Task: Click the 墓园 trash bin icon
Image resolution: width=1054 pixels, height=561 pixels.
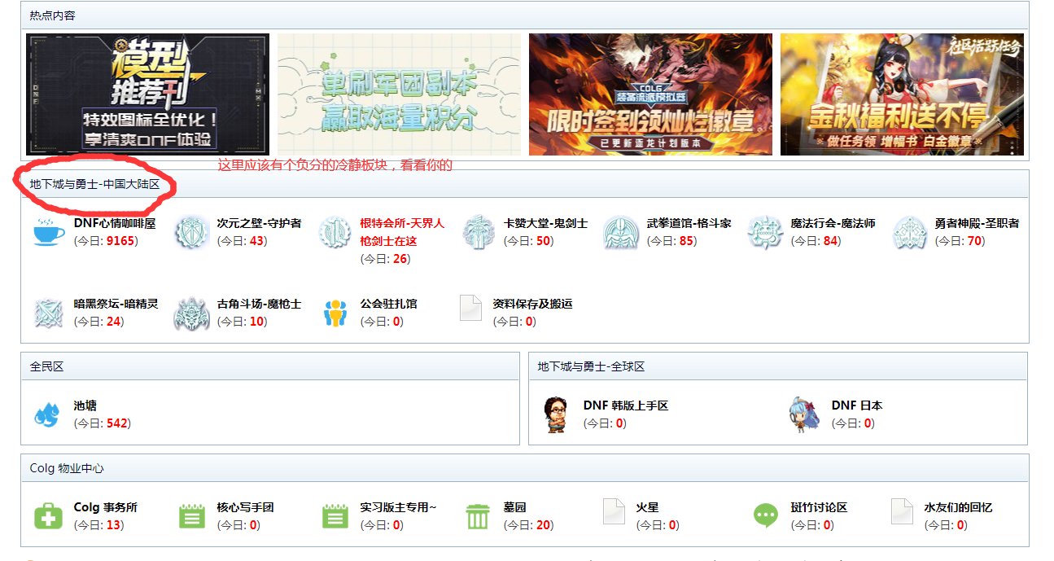Action: (x=478, y=516)
